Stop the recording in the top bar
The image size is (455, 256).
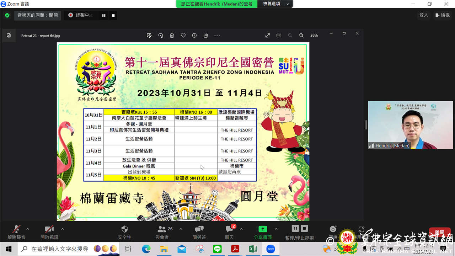pyautogui.click(x=113, y=15)
